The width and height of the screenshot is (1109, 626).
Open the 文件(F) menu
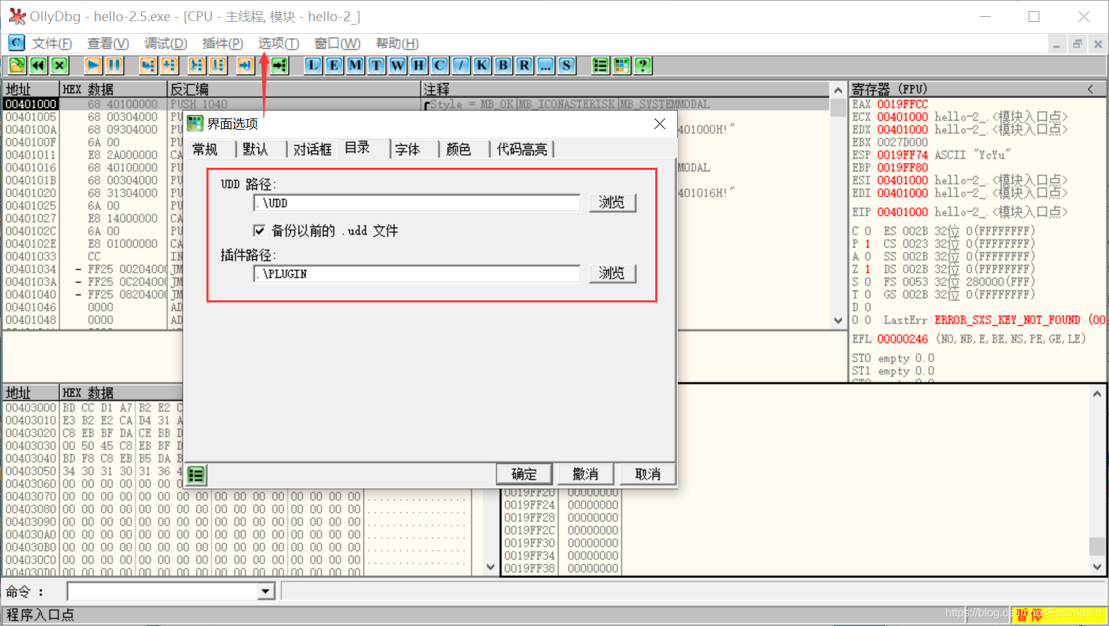[52, 44]
